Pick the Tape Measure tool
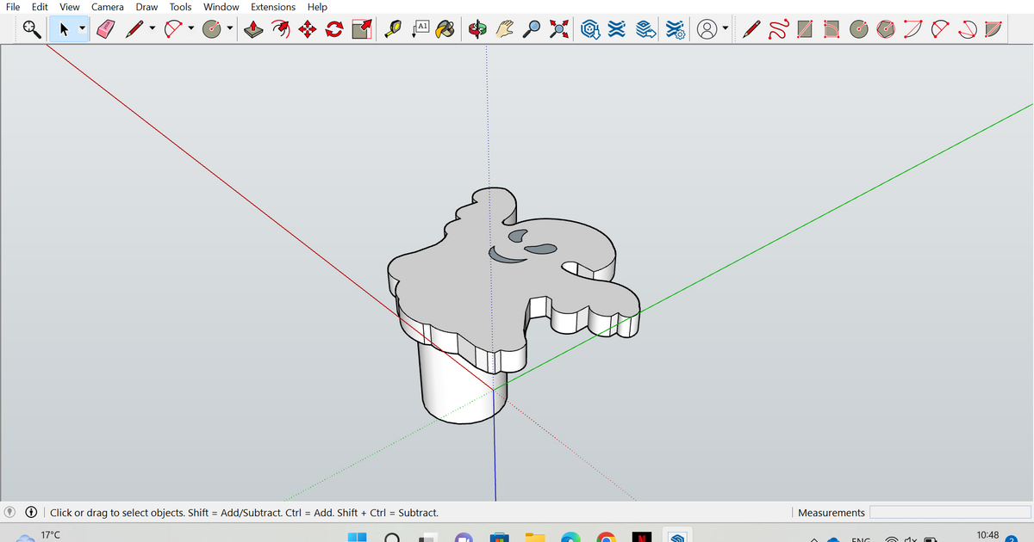 [396, 29]
